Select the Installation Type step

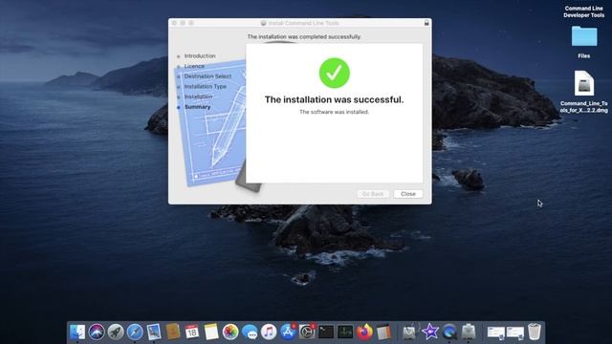206,86
